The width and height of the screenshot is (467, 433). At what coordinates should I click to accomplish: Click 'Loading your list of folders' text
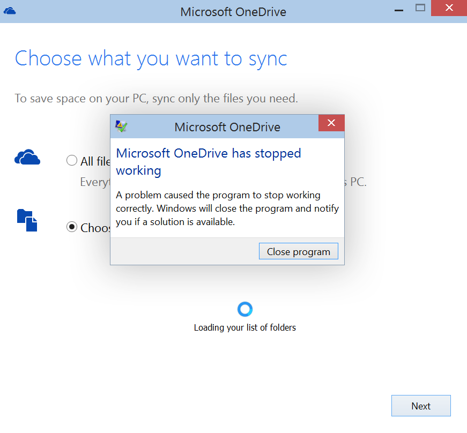[x=245, y=327]
